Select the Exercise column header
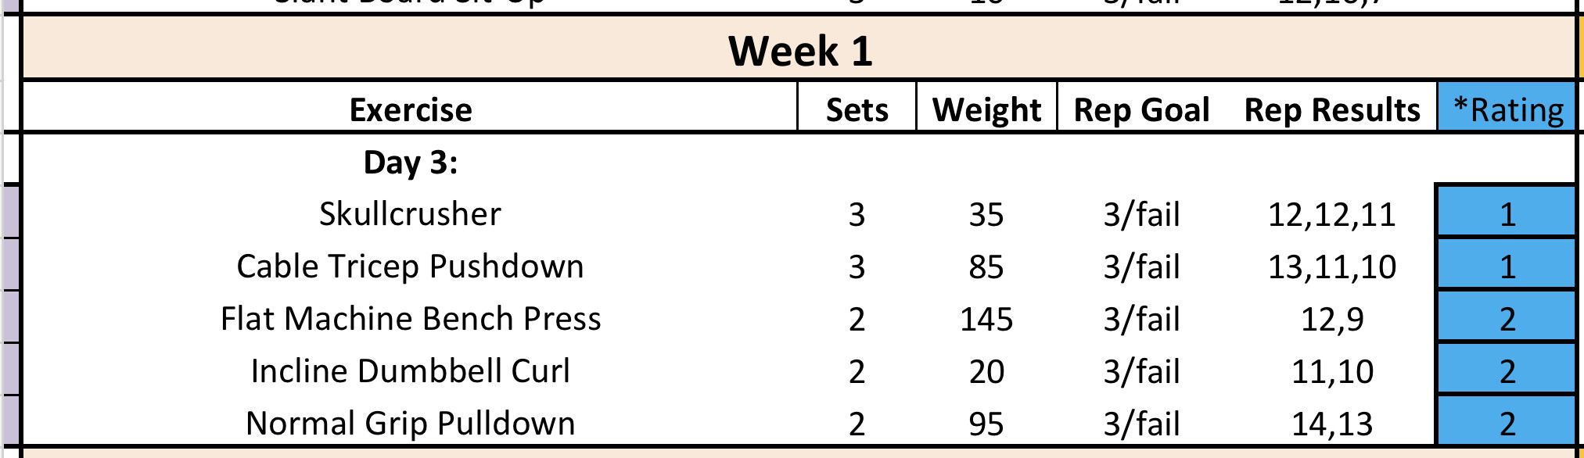Screen dimensions: 1584x458 [x=410, y=109]
